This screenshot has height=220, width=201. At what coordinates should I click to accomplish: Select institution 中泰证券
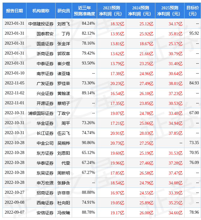[x=45, y=64]
